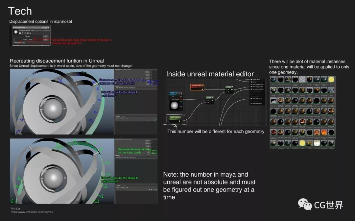This screenshot has width=355, height=221.
Task: Click 'Displacement options in marmoset' caption
Action: click(41, 21)
